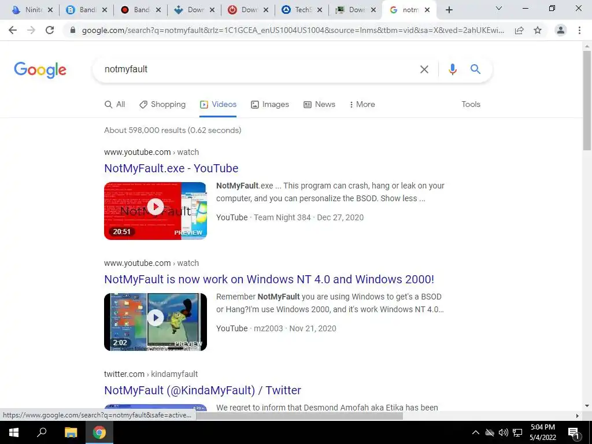Open NotMyFault (@KindaMyFault) Twitter link
The width and height of the screenshot is (592, 444).
point(202,390)
